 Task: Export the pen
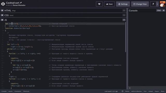(157, 91)
